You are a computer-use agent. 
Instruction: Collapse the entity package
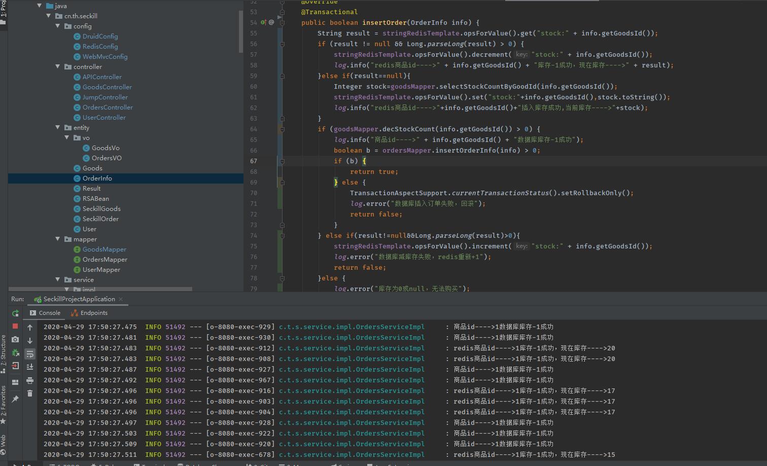[x=58, y=127]
